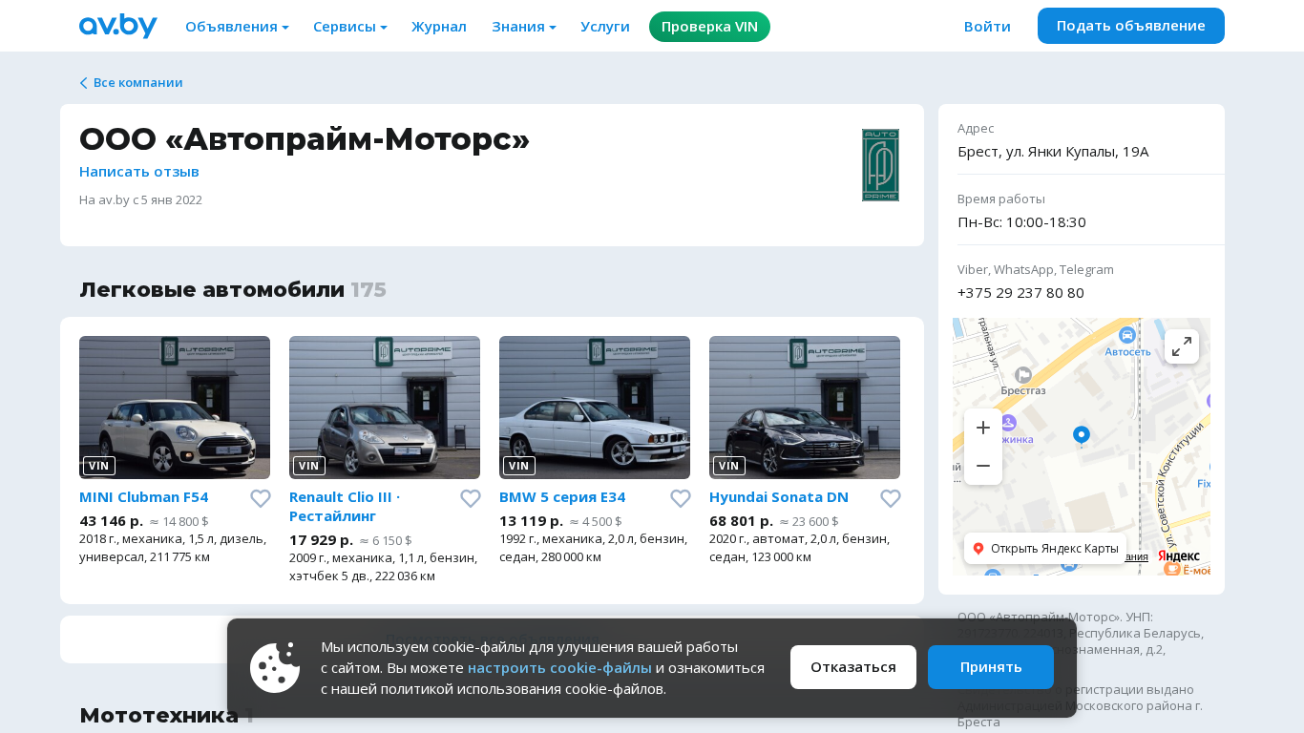This screenshot has width=1304, height=733.
Task: Click the Hyundai Sonata price 68 801 р.
Action: coord(742,521)
